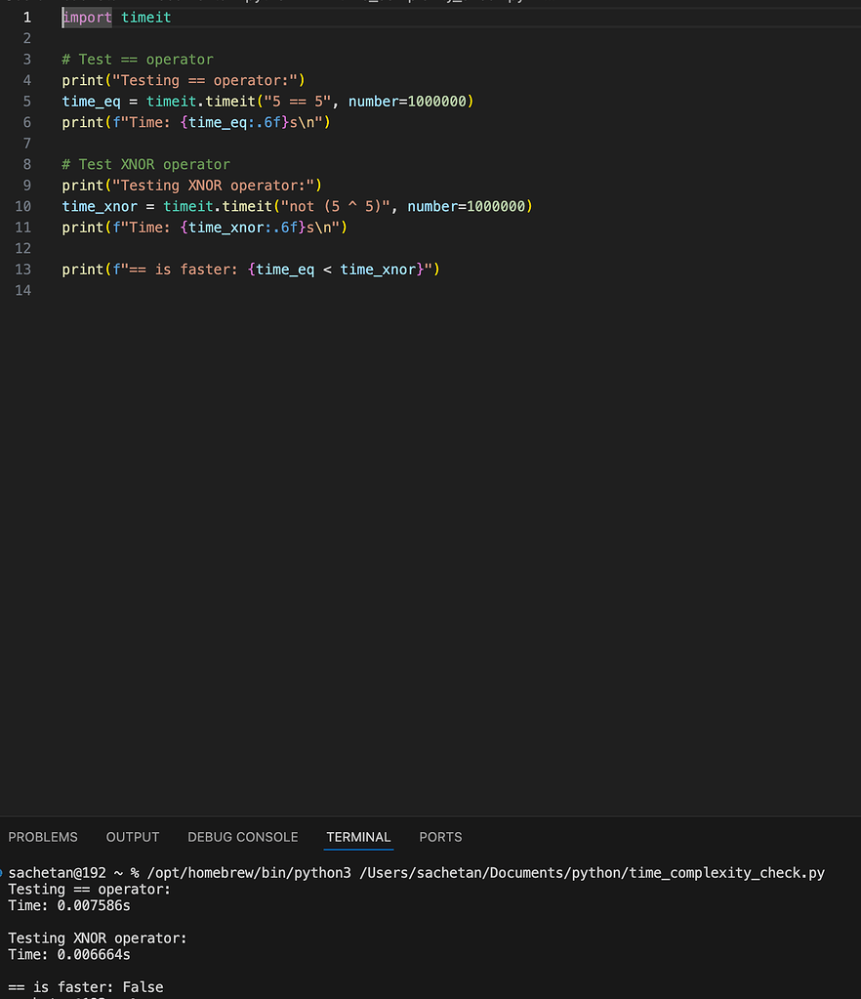Switch to the OUTPUT tab
Image resolution: width=861 pixels, height=999 pixels.
133,837
